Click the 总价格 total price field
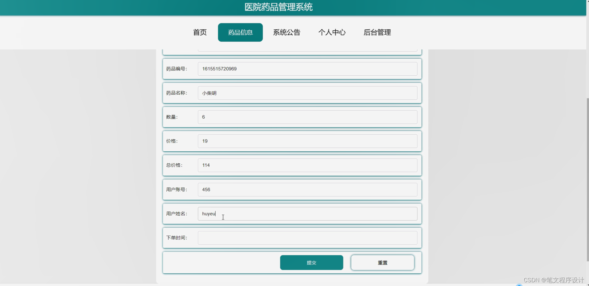589x286 pixels. tap(307, 165)
